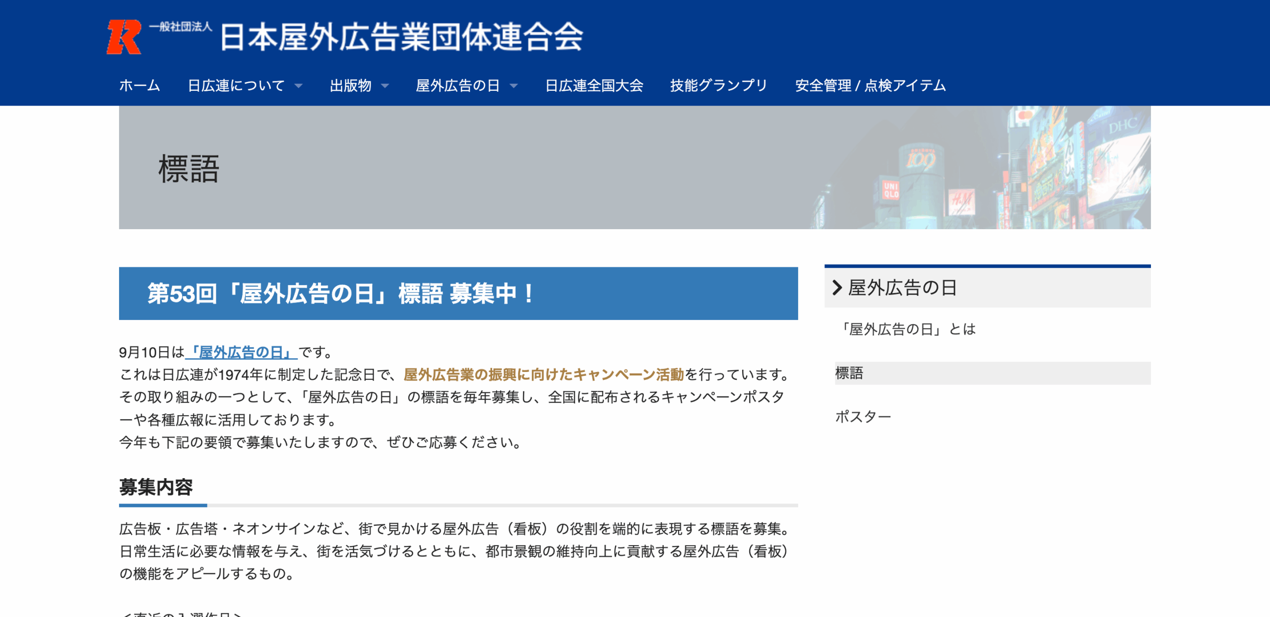Open the 技能グランプリ menu item

pos(719,86)
